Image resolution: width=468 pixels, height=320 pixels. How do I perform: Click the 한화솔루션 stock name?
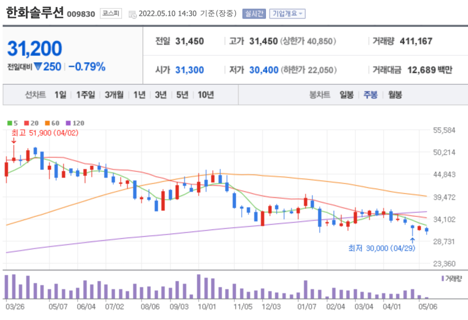tap(34, 12)
